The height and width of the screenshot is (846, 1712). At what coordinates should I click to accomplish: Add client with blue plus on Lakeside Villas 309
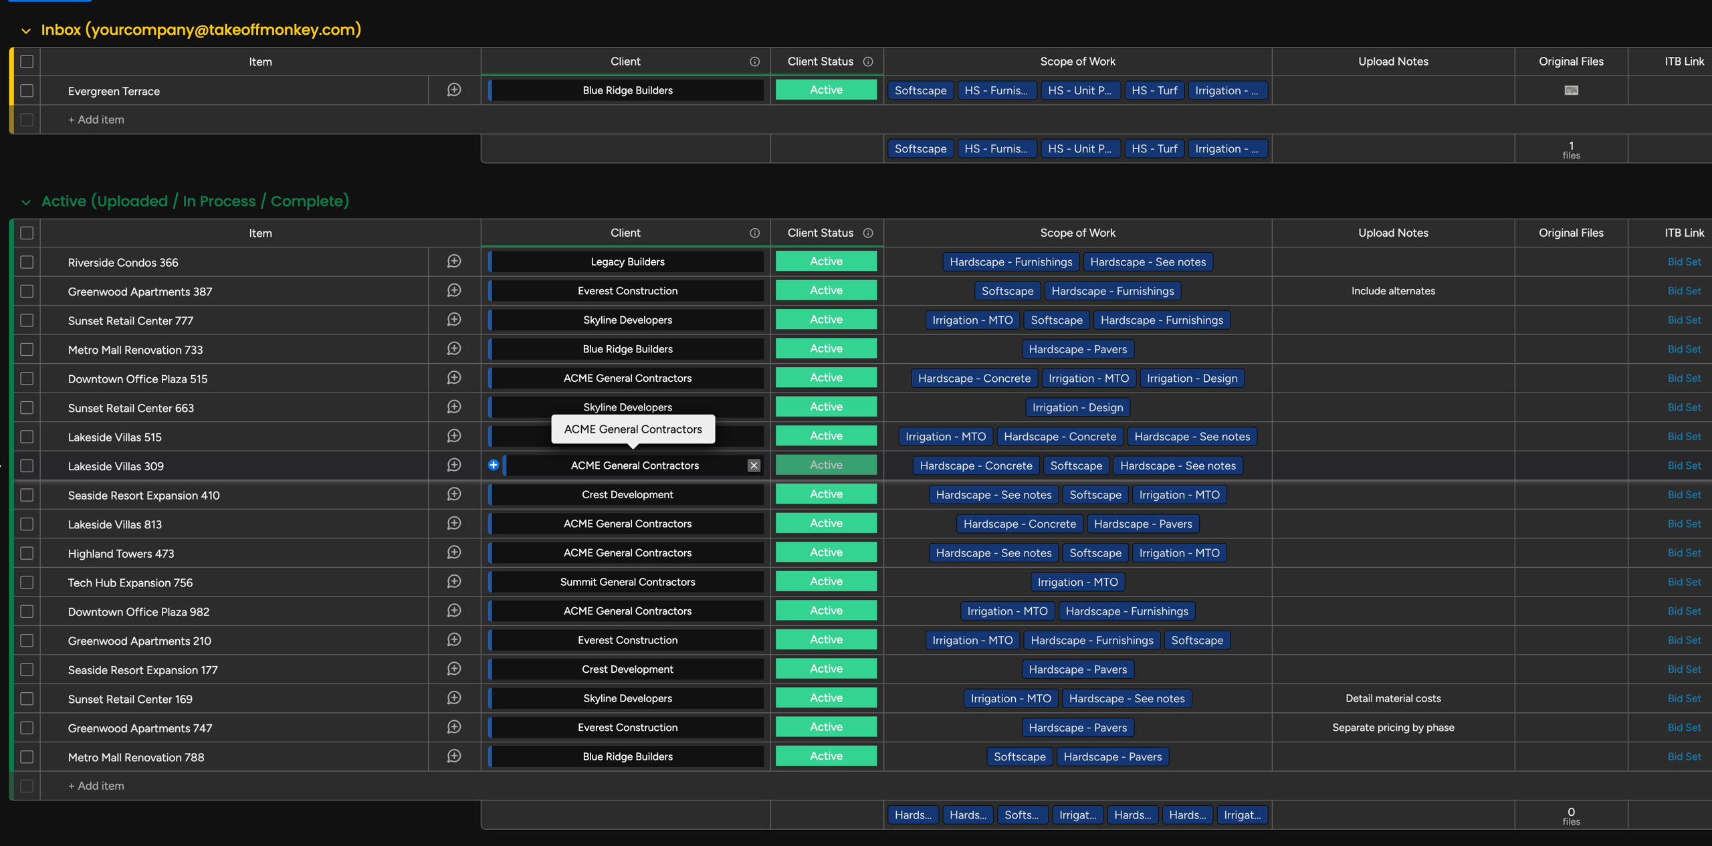494,465
